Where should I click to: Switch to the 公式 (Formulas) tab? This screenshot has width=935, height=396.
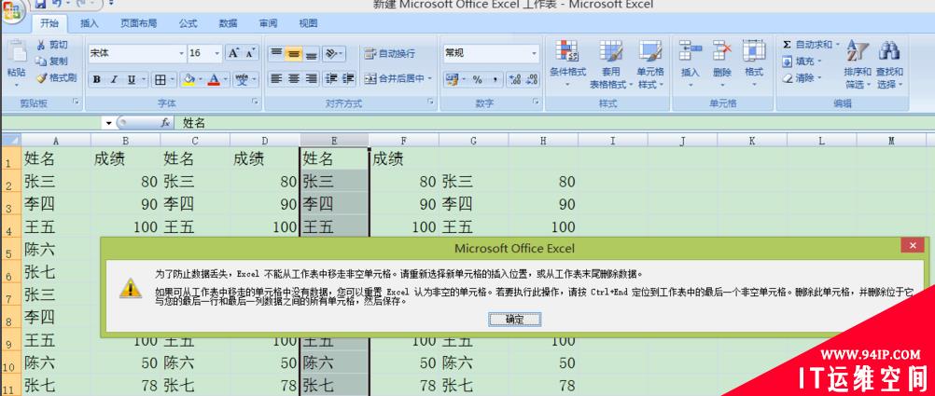coord(188,24)
